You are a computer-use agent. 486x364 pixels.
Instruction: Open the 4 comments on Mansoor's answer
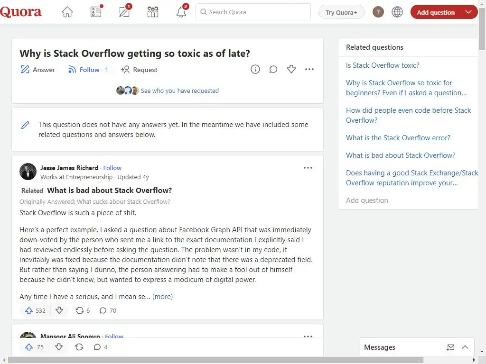(101, 347)
